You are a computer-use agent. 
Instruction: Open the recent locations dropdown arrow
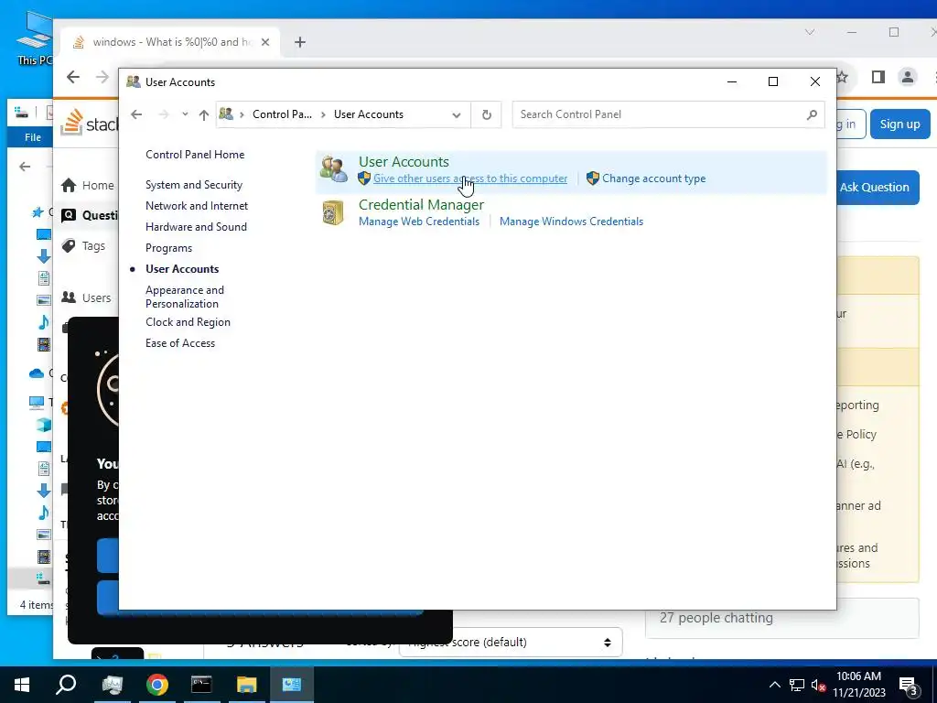coord(185,114)
